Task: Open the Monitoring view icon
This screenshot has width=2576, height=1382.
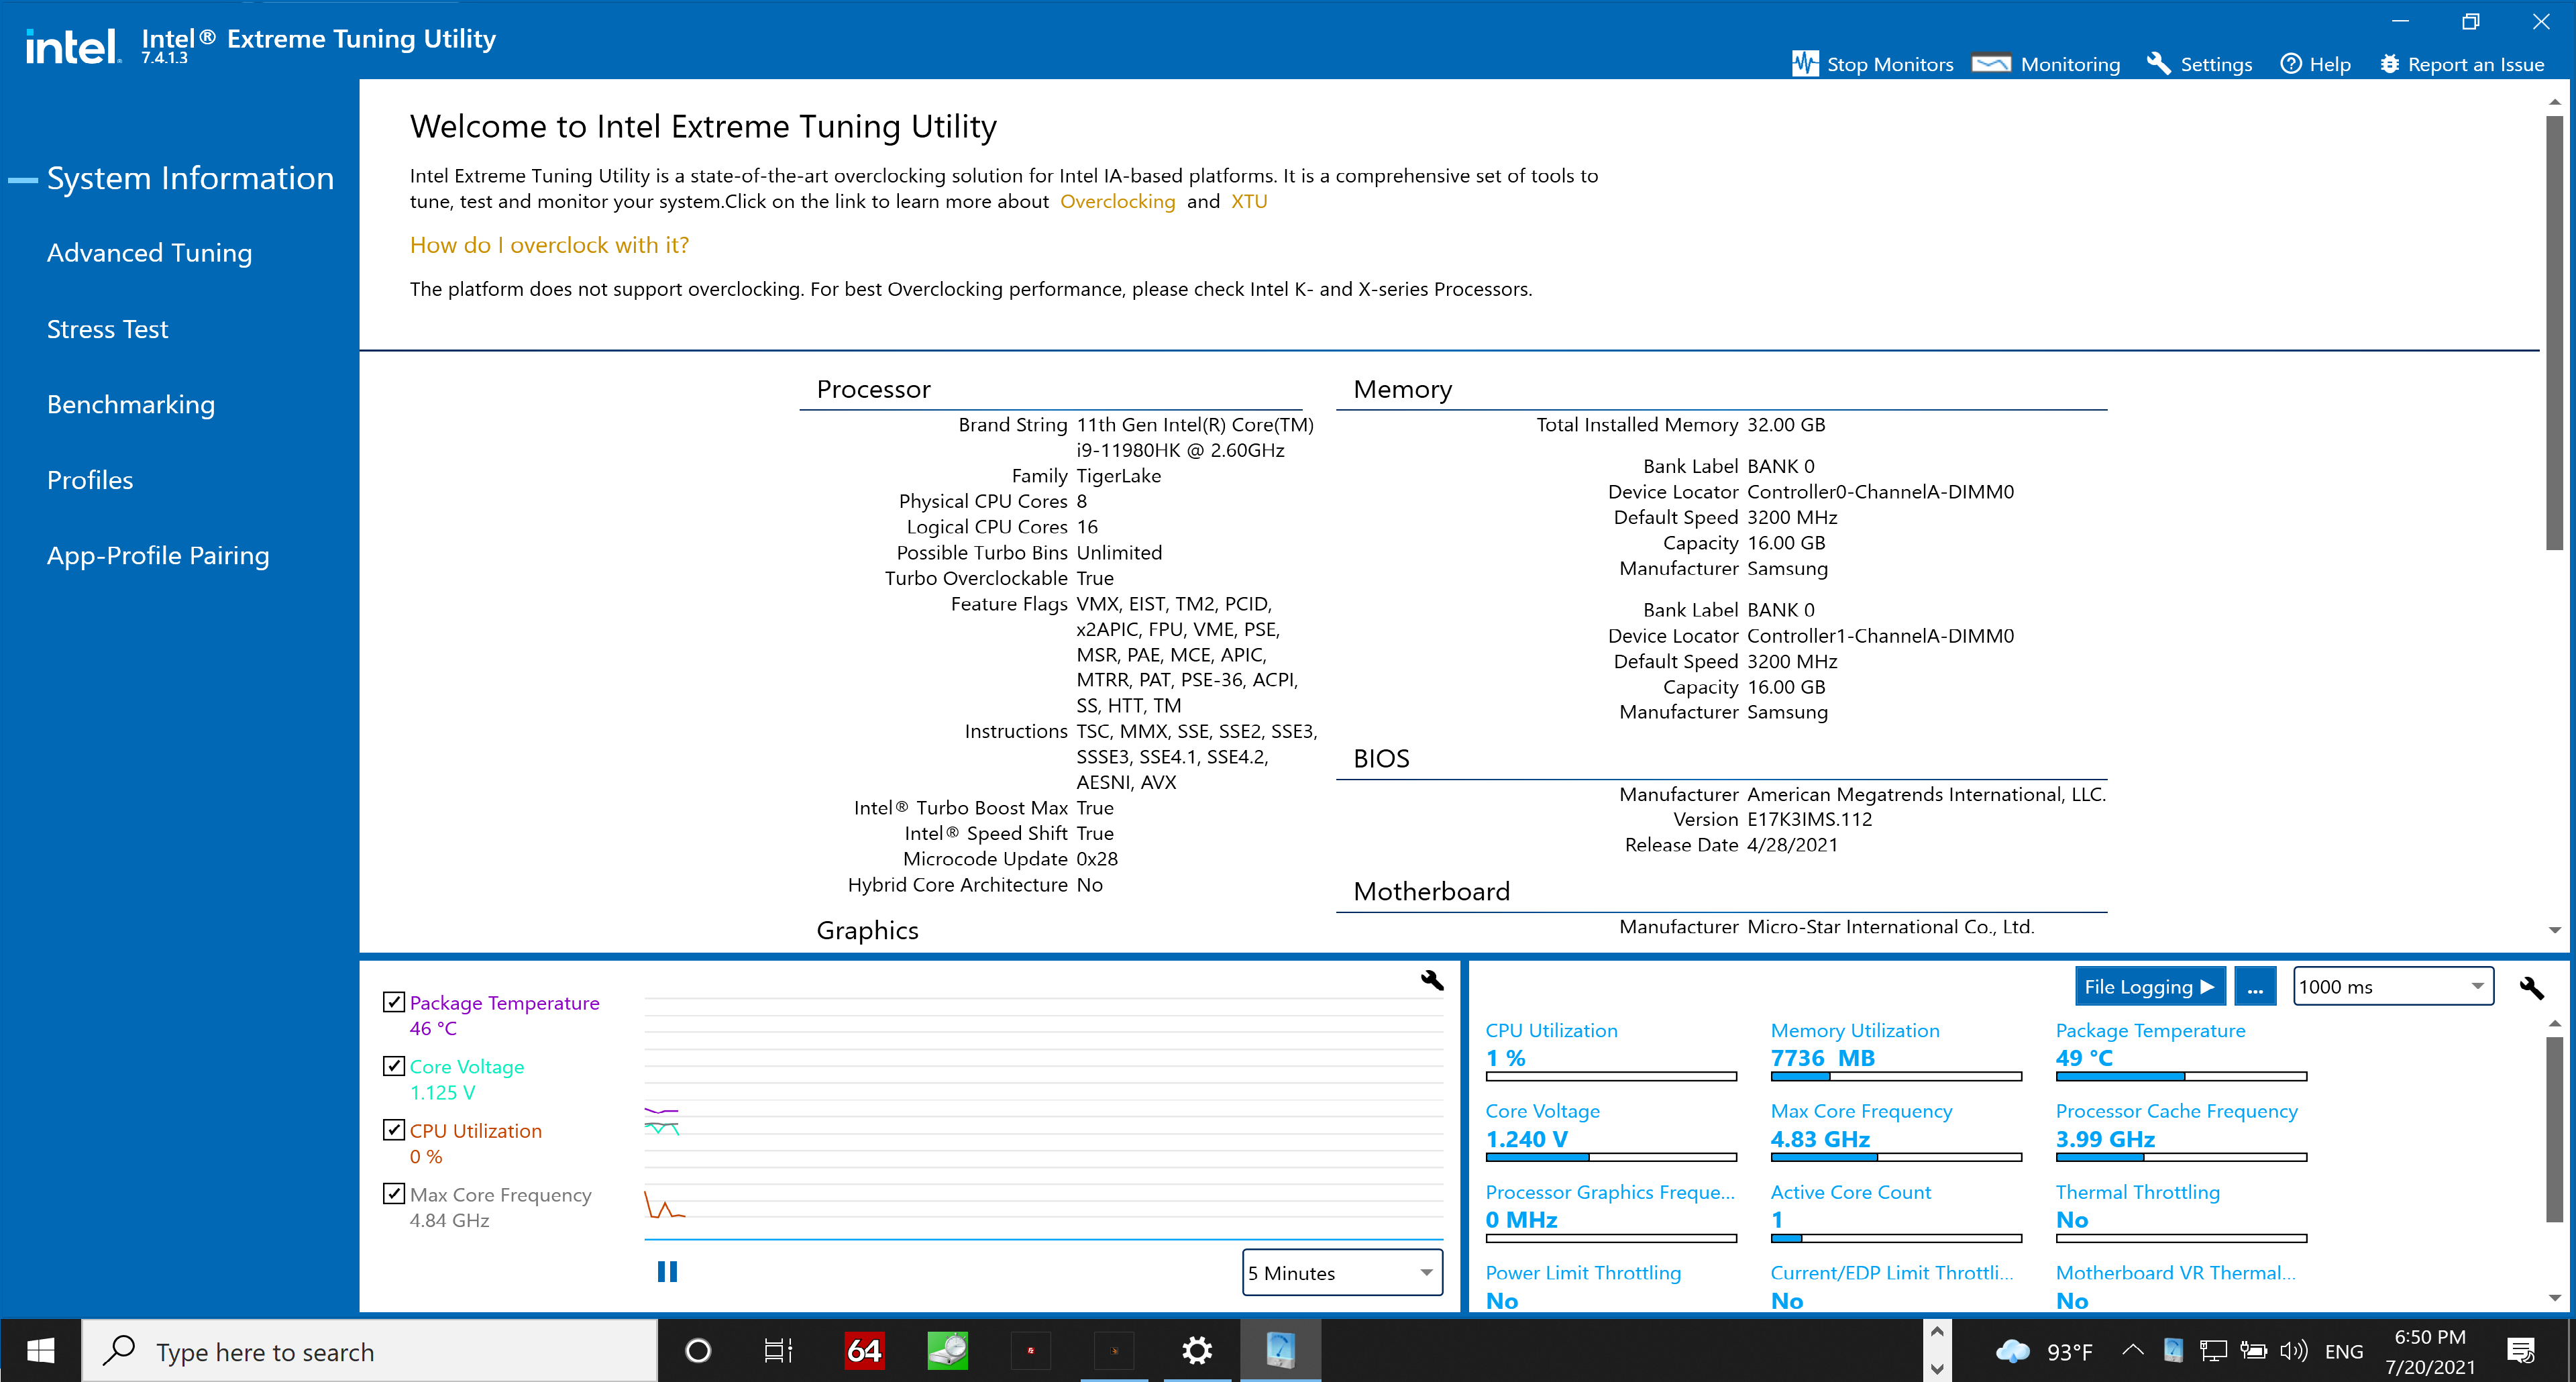Action: click(x=1991, y=64)
